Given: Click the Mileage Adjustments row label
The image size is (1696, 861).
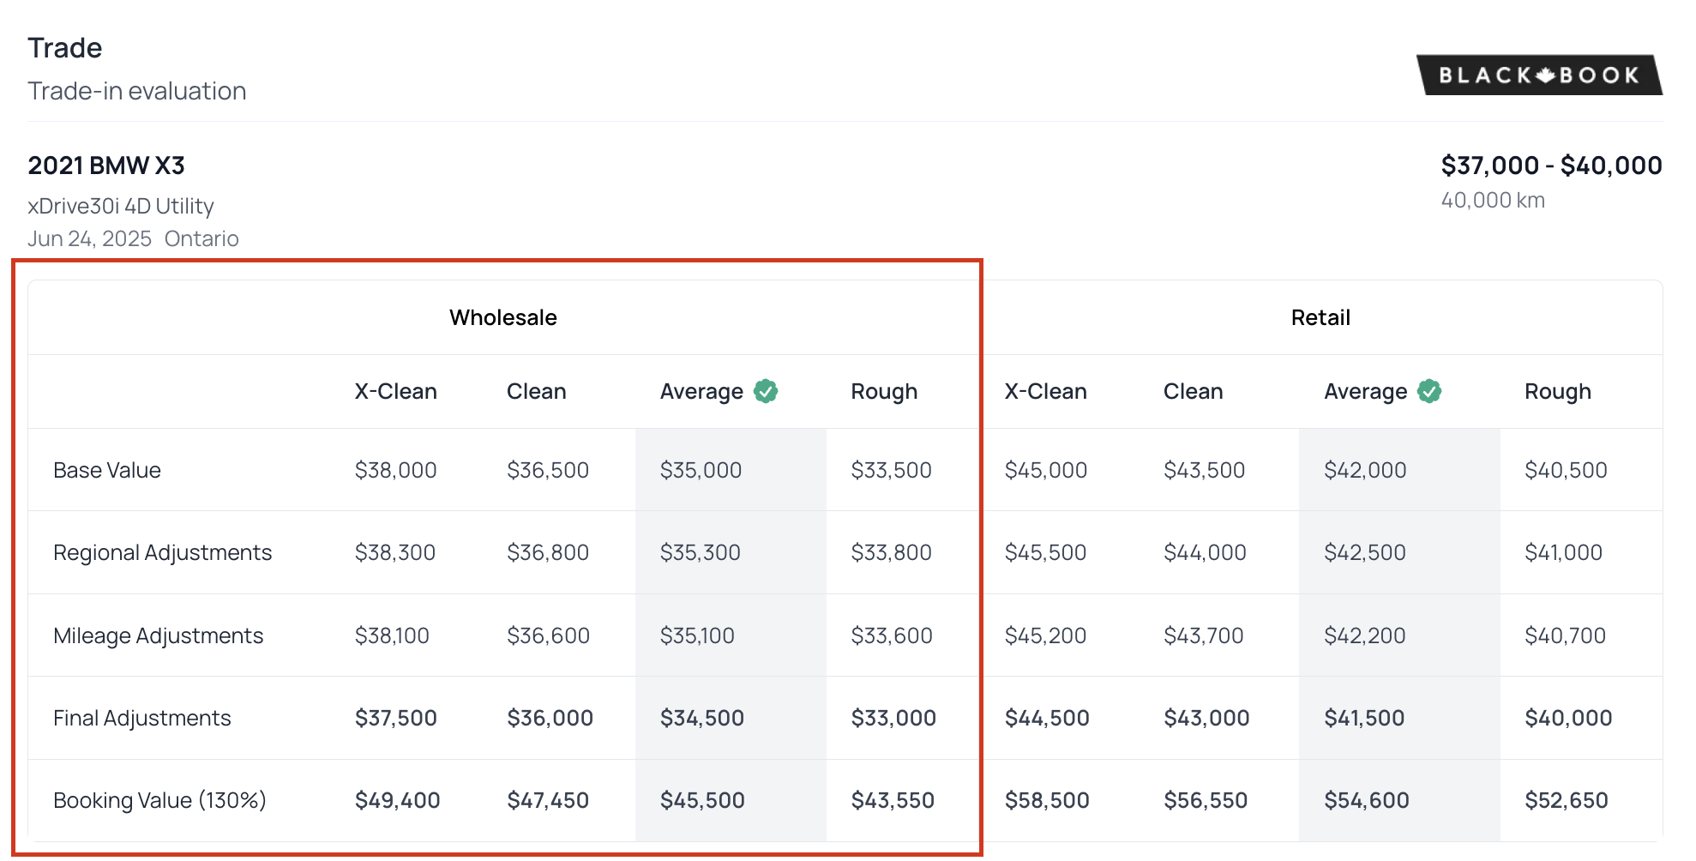Looking at the screenshot, I should [x=158, y=635].
